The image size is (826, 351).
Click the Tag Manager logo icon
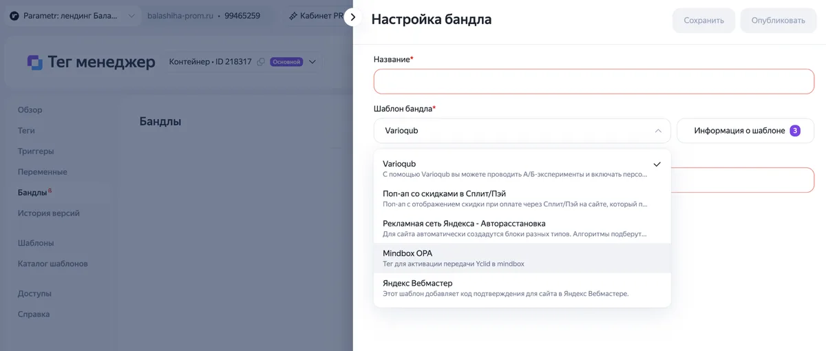click(35, 62)
